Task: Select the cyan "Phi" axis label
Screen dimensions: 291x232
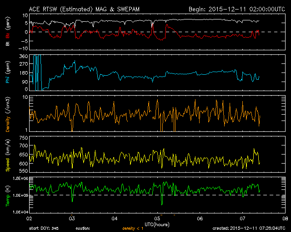Action: point(8,79)
